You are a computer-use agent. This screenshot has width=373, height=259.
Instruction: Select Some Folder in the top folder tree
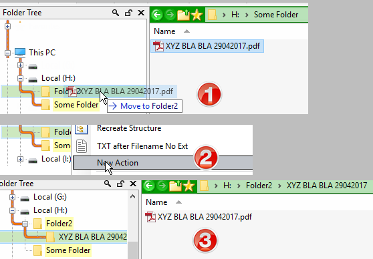(76, 105)
